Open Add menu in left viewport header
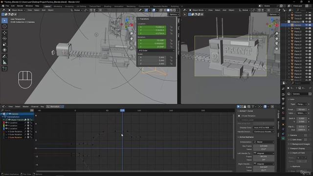This screenshot has width=313, height=176. pyautogui.click(x=44, y=10)
